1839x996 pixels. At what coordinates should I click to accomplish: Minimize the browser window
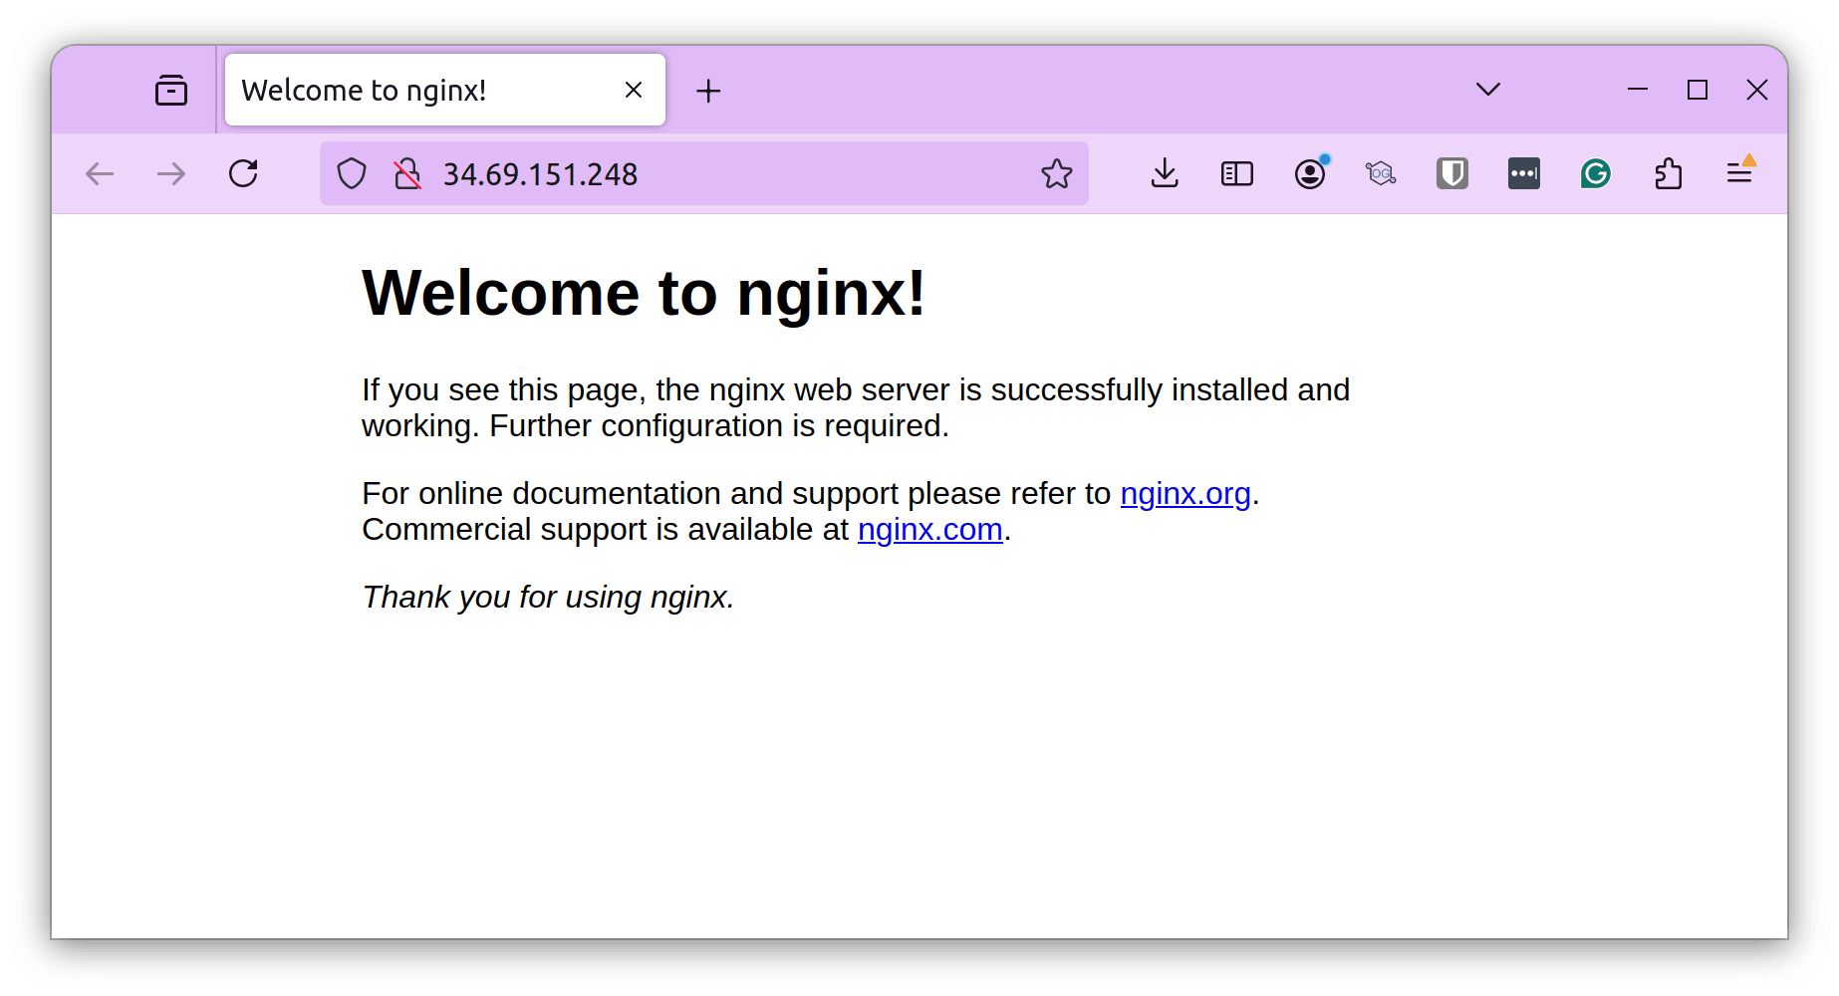click(1638, 90)
